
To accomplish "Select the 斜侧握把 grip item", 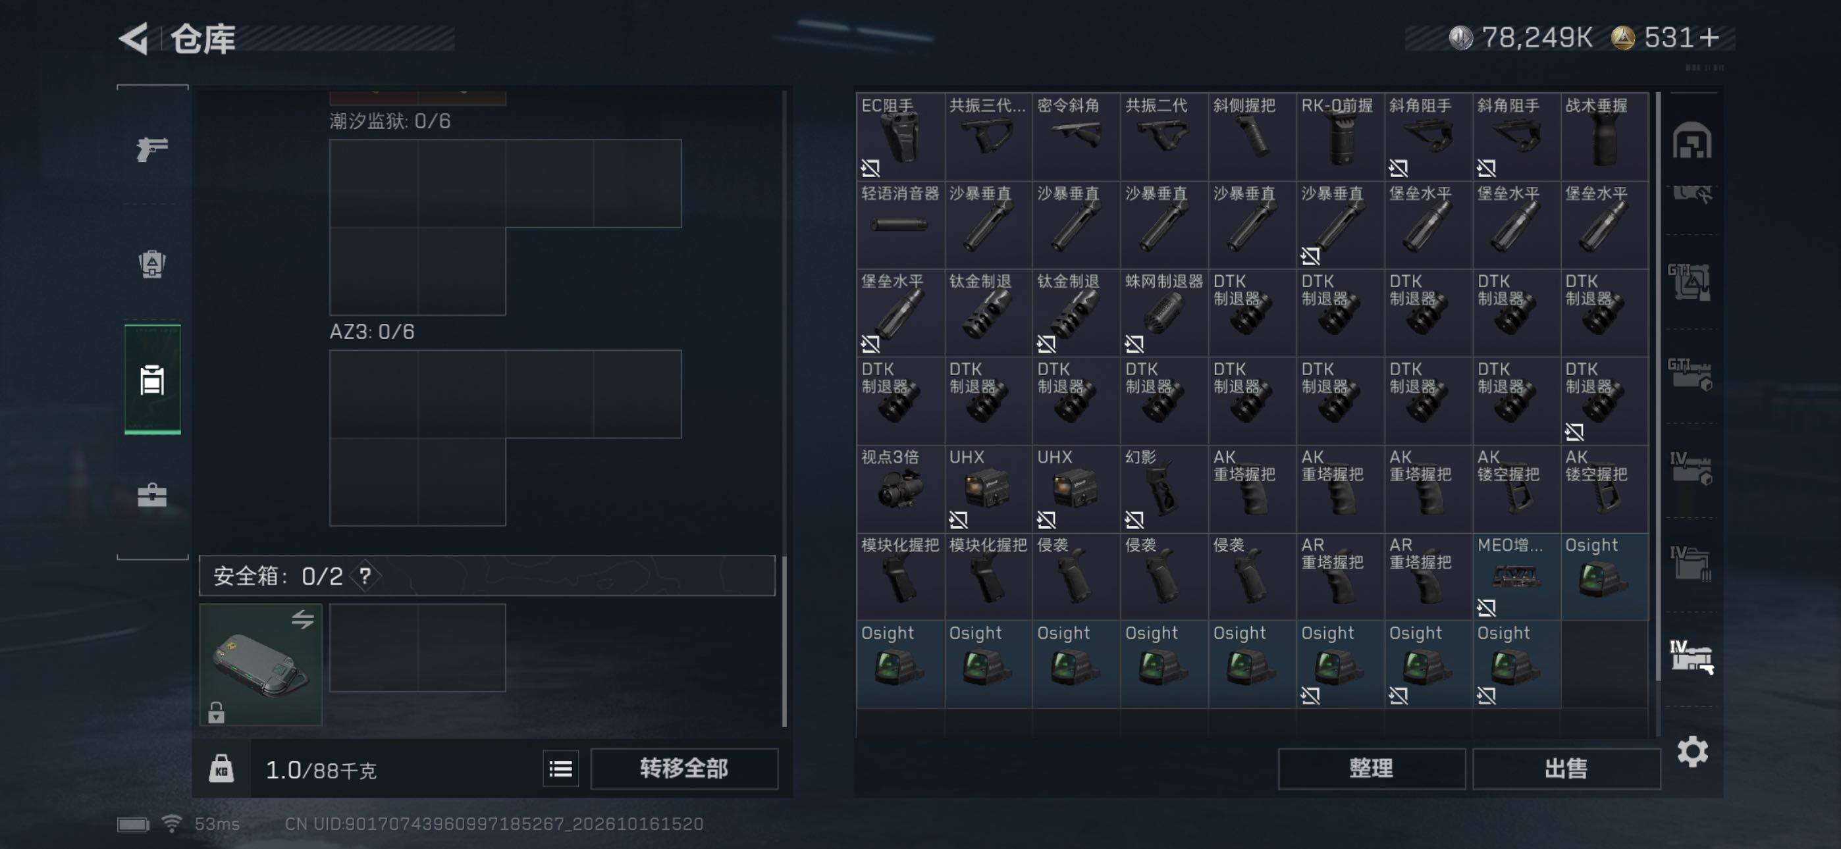I will click(1252, 136).
